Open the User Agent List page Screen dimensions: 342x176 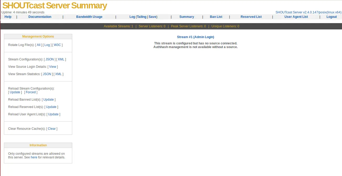[296, 17]
